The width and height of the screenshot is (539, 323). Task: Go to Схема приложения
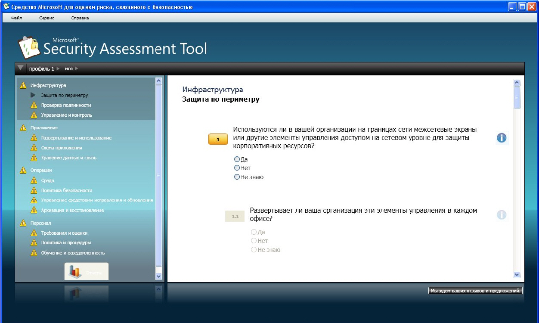tap(62, 148)
